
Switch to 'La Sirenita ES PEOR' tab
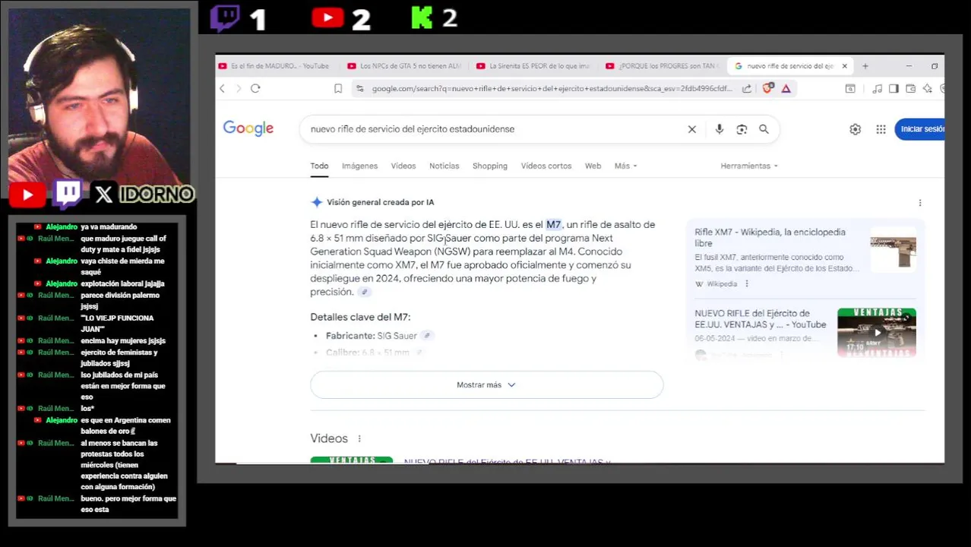tap(534, 66)
